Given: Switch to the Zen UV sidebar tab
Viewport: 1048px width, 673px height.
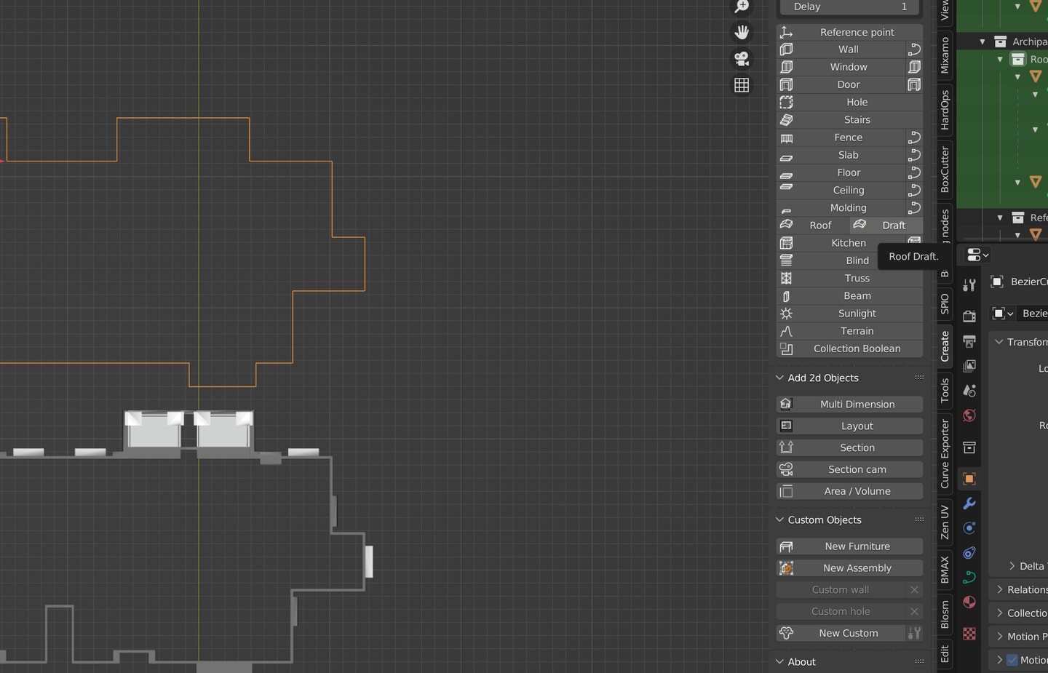Looking at the screenshot, I should (x=945, y=522).
